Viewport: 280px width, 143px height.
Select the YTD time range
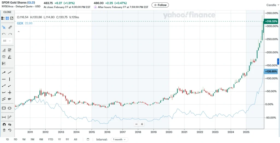pyautogui.click(x=51, y=139)
